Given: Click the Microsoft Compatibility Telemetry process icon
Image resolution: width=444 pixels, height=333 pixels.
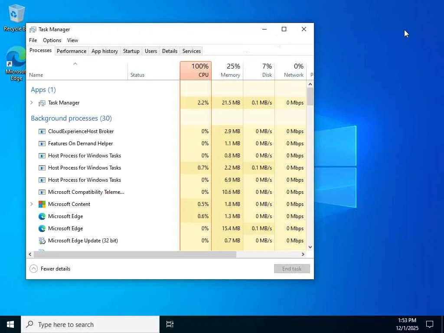Looking at the screenshot, I should (42, 192).
